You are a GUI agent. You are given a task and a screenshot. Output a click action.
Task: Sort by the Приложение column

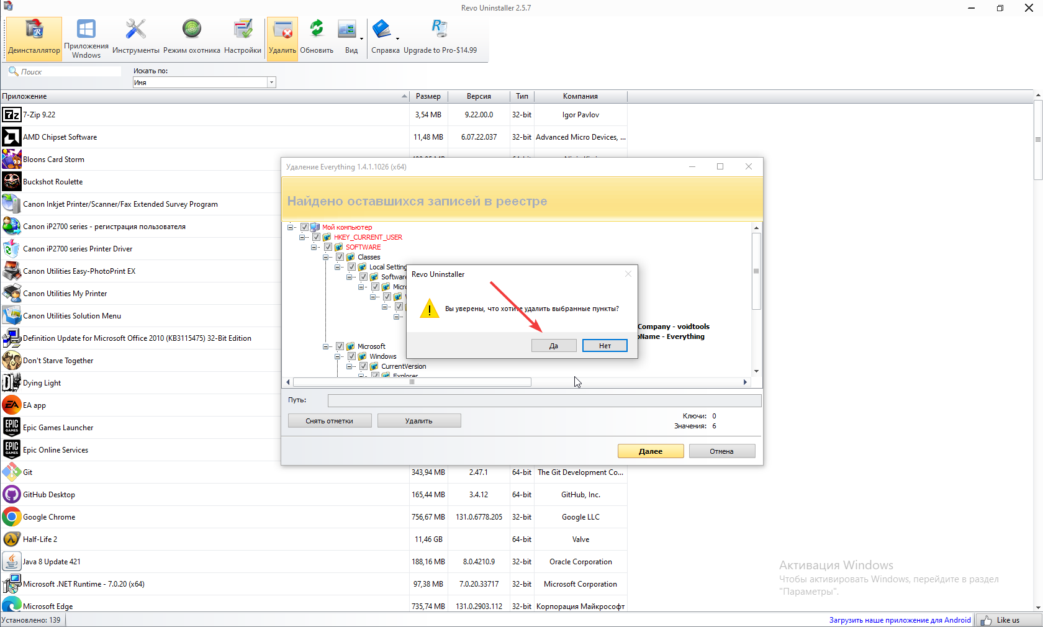204,96
